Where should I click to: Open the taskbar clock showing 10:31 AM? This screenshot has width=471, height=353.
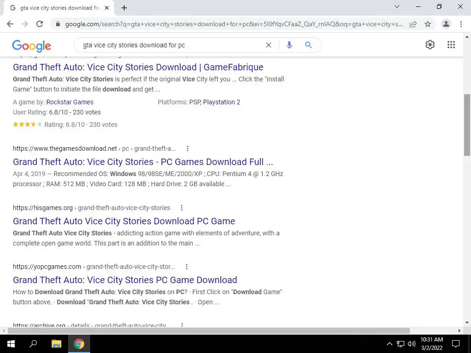[x=431, y=344]
